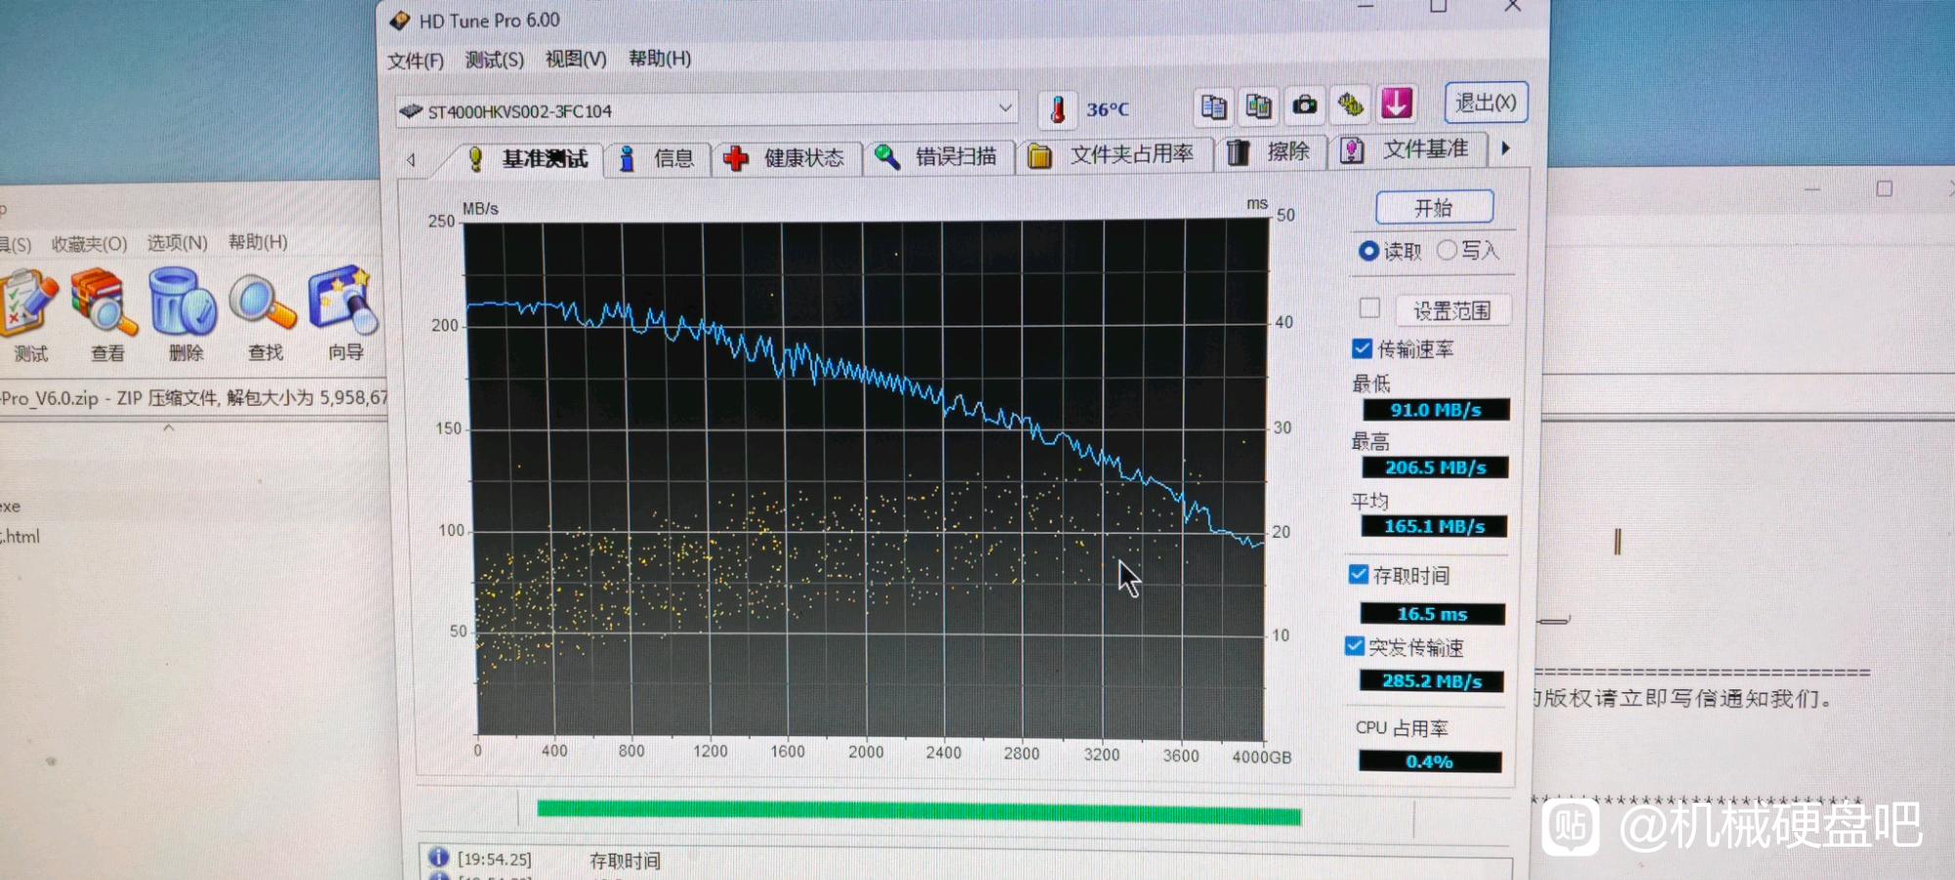Viewport: 1955px width, 880px height.
Task: Click the file benchmark tab icon
Action: 1352,151
